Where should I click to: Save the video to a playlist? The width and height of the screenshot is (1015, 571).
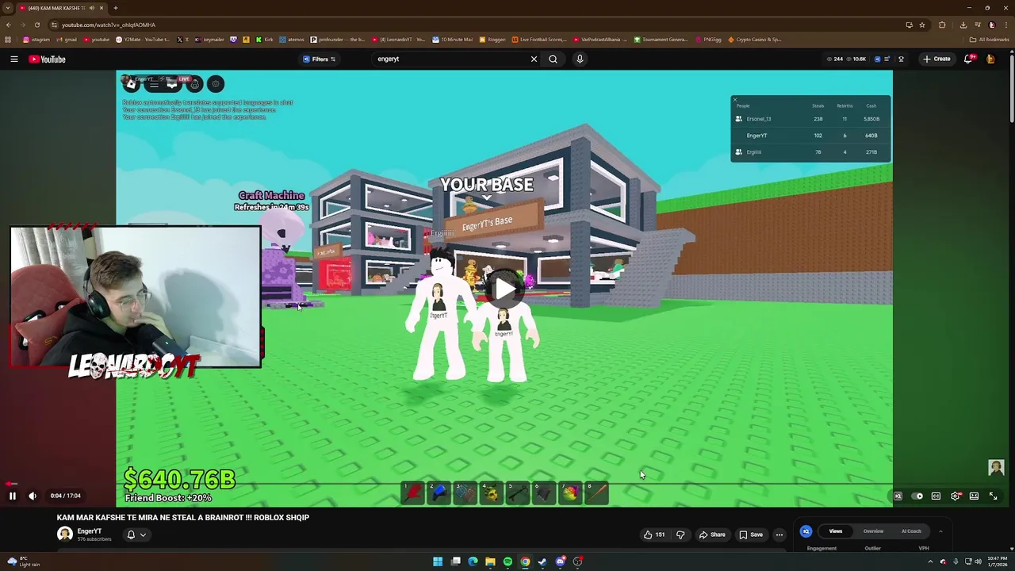coord(751,535)
